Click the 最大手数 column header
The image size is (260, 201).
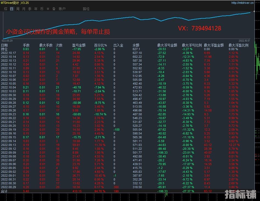click(46, 45)
